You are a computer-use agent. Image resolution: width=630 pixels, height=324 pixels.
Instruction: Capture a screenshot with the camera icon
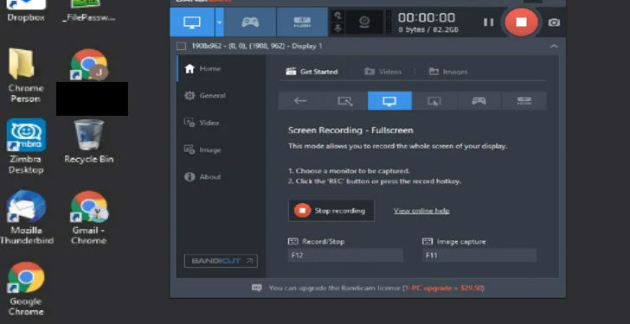(554, 22)
